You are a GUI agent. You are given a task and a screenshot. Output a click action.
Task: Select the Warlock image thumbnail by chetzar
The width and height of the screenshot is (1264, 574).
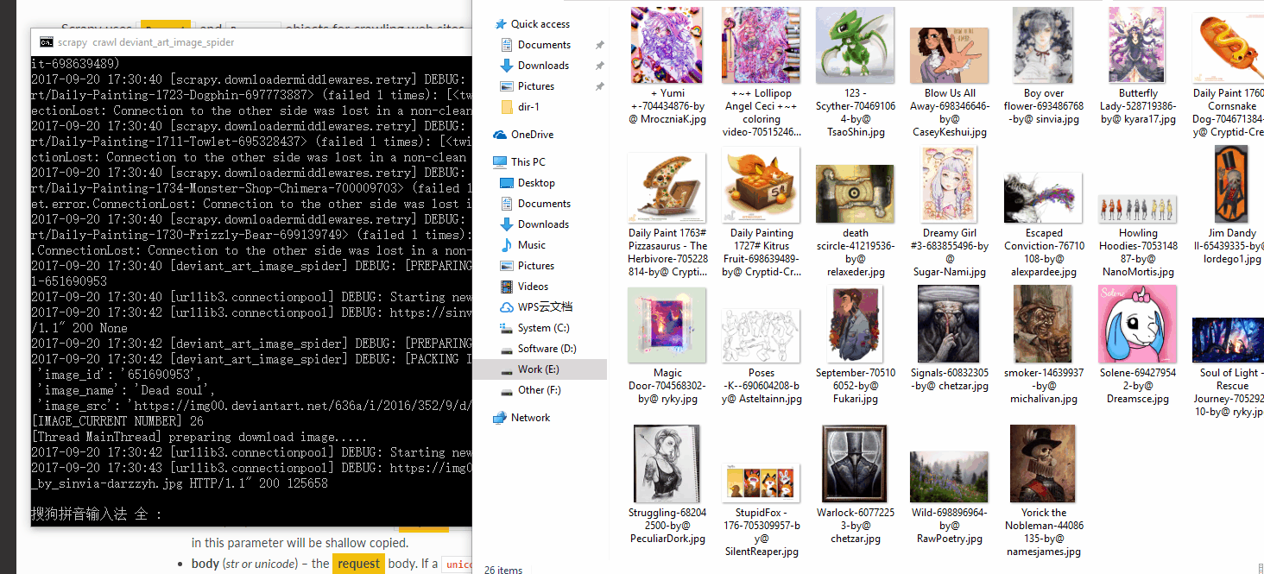coord(856,464)
